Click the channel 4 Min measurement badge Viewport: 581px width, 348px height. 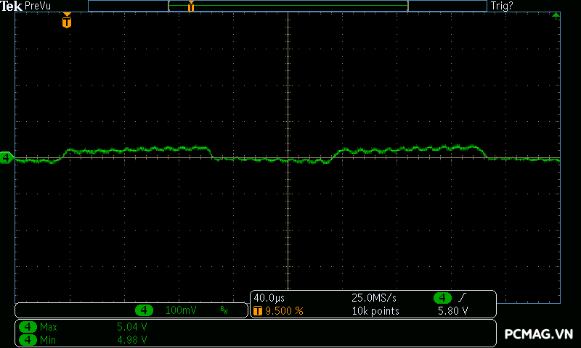28,339
